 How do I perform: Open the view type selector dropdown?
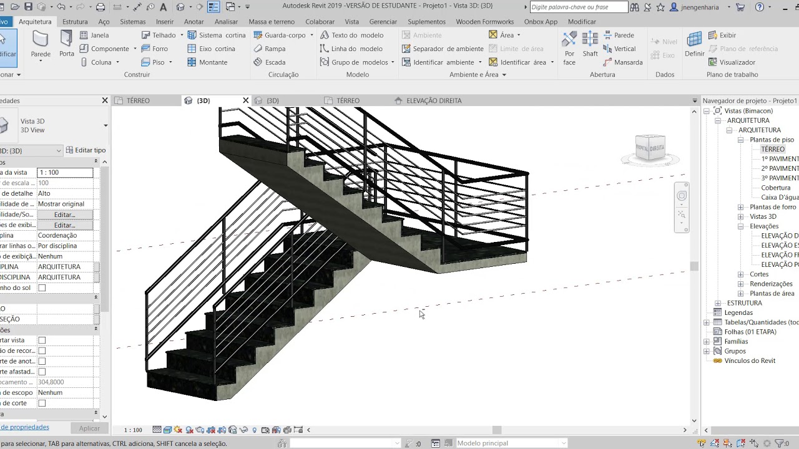[x=105, y=126]
